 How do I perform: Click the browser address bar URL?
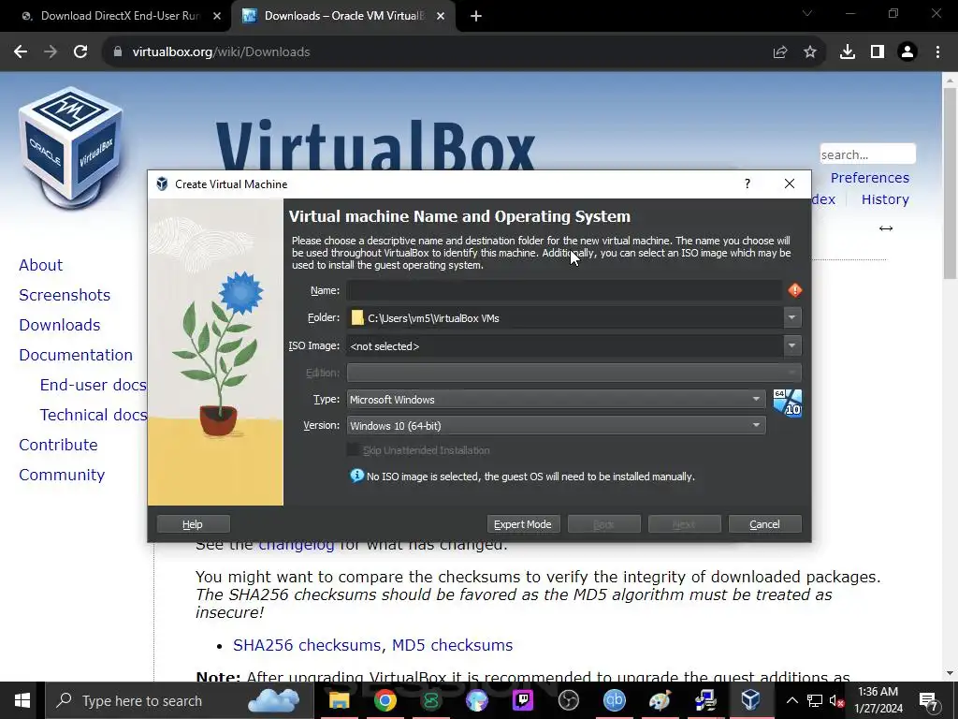(x=221, y=52)
